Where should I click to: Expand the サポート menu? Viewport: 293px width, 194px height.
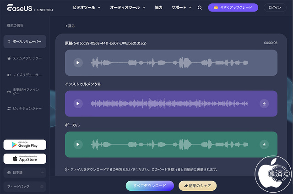[x=182, y=7]
